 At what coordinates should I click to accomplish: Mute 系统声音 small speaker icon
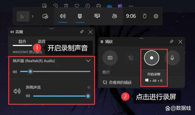pyautogui.click(x=28, y=96)
